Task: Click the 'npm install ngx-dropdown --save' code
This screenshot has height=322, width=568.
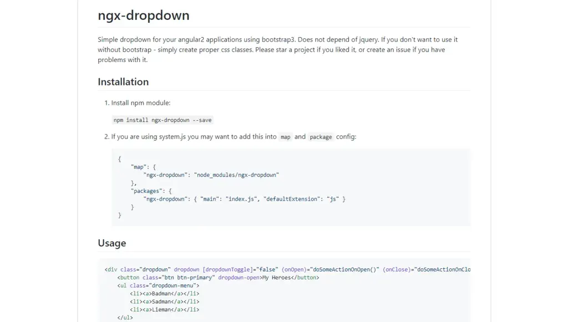Action: pos(163,120)
